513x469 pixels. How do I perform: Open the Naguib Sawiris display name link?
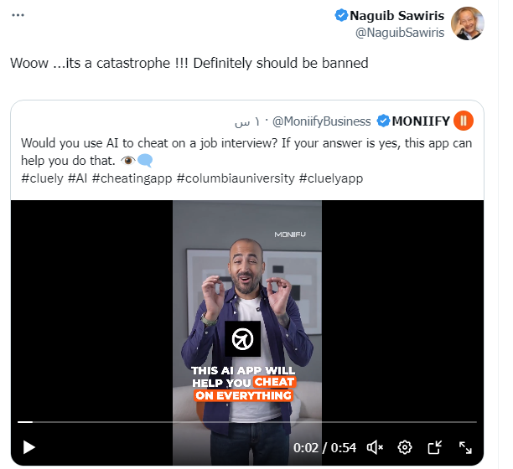point(396,15)
